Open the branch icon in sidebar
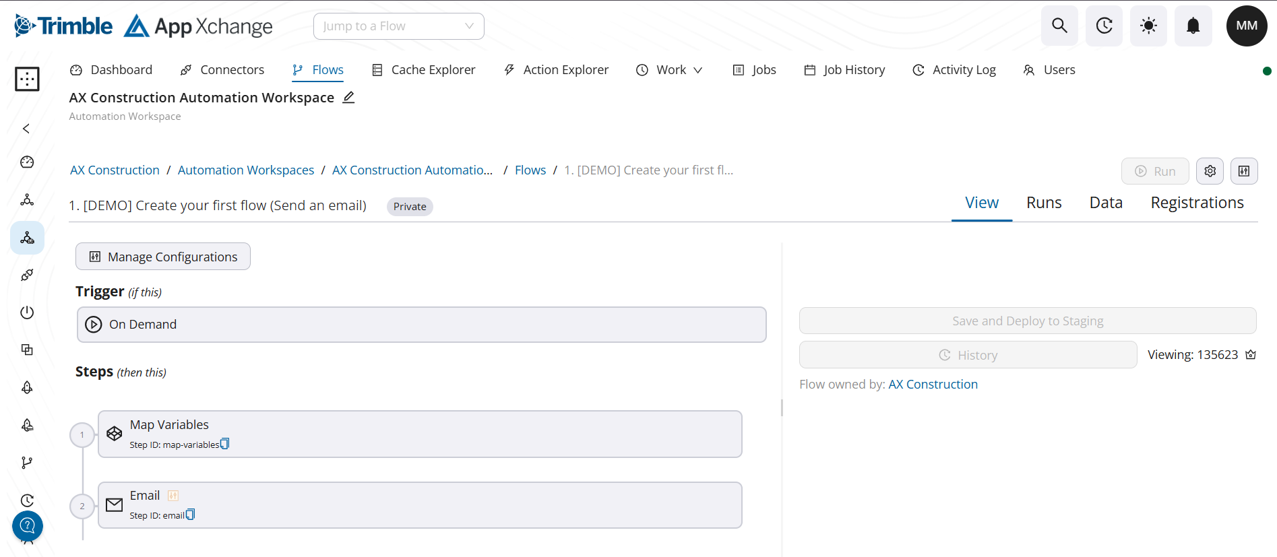The image size is (1277, 557). [27, 463]
